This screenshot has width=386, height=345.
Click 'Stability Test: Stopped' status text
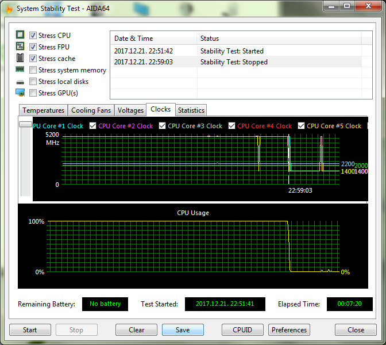pos(234,62)
